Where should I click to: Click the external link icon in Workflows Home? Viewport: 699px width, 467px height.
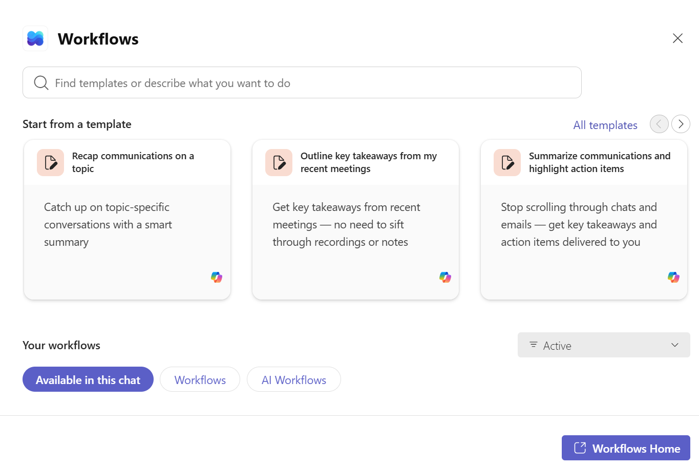(x=580, y=448)
